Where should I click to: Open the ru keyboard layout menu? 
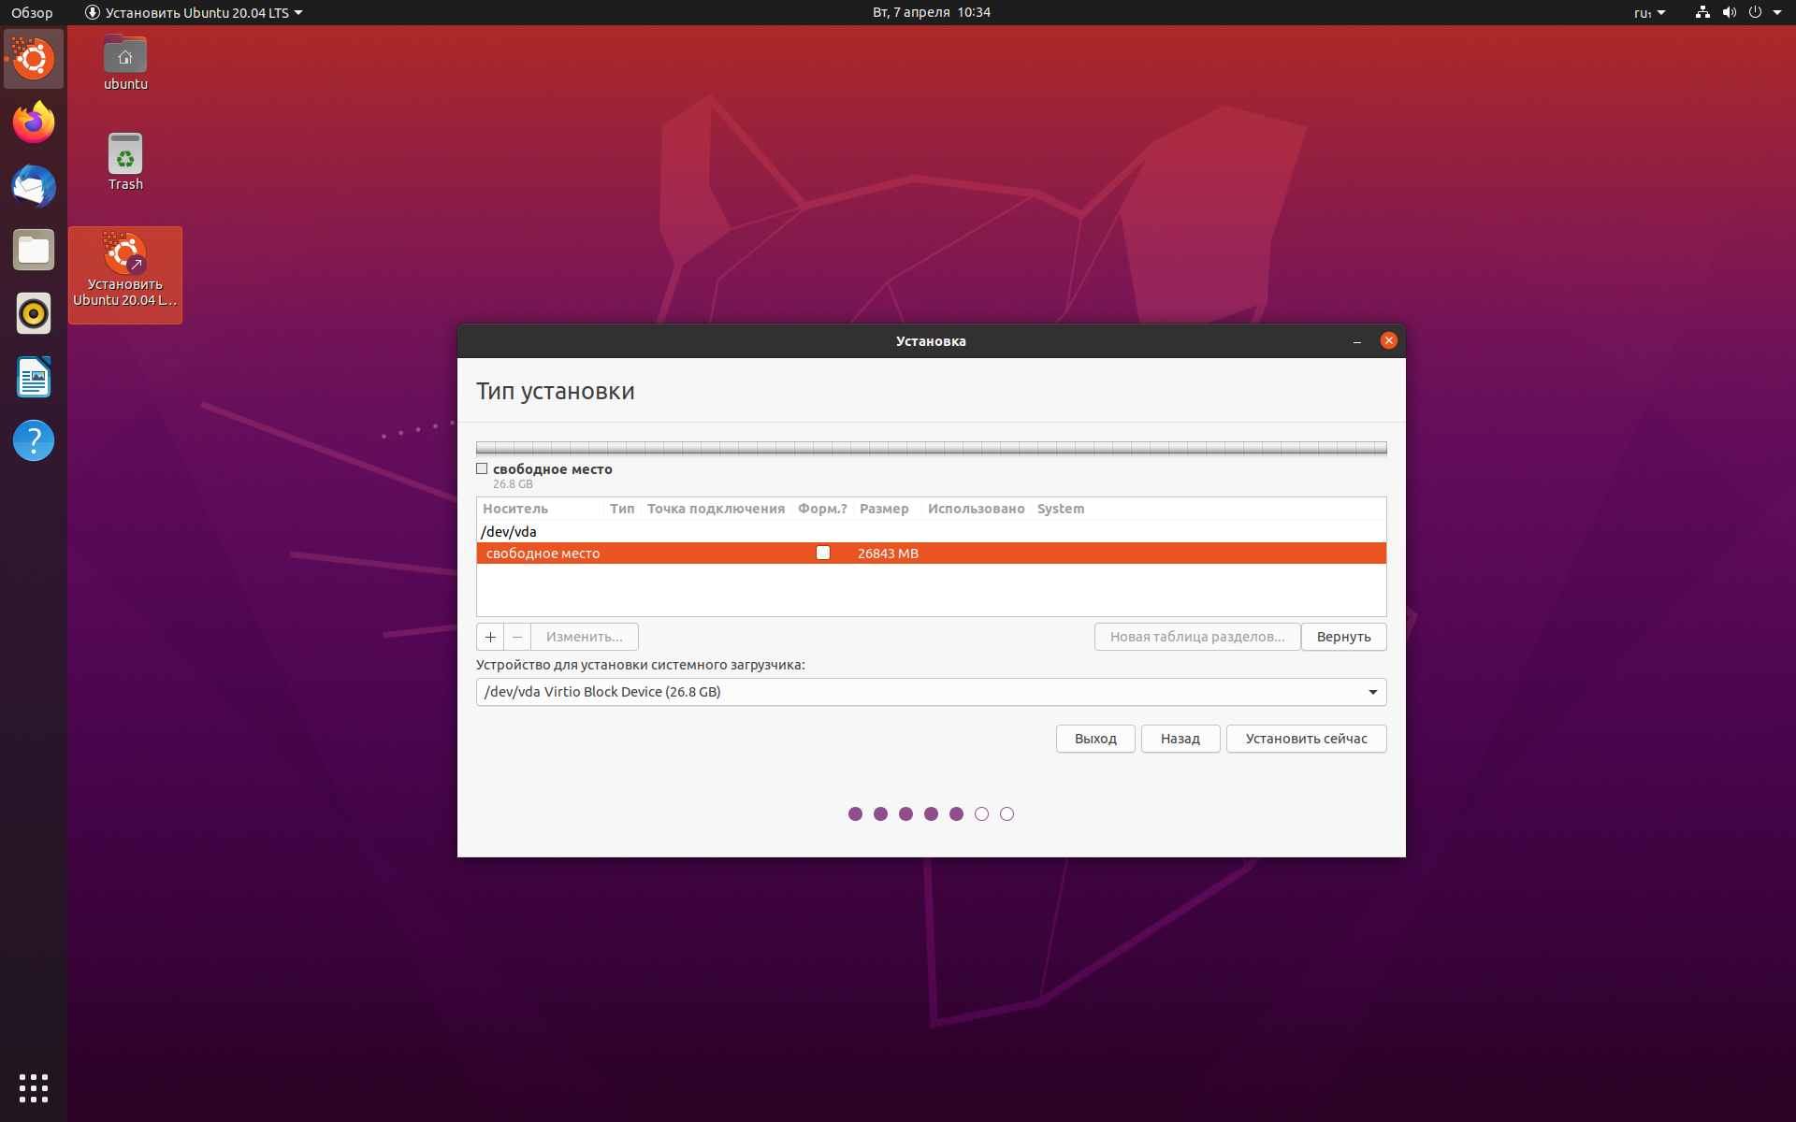coord(1650,13)
